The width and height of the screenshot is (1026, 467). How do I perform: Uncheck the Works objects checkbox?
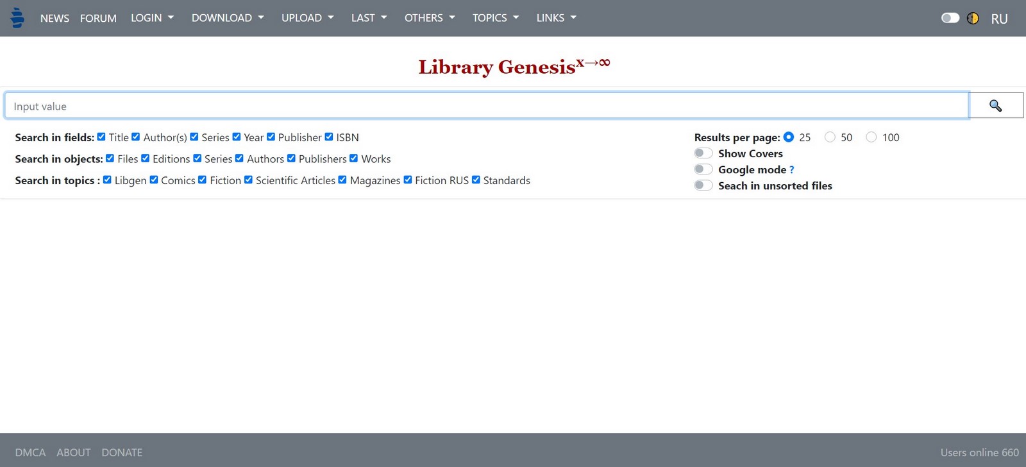tap(354, 158)
